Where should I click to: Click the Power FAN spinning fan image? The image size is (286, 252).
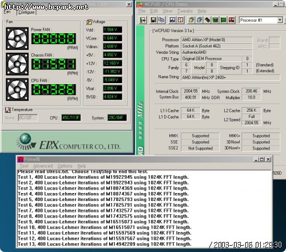coord(17,38)
